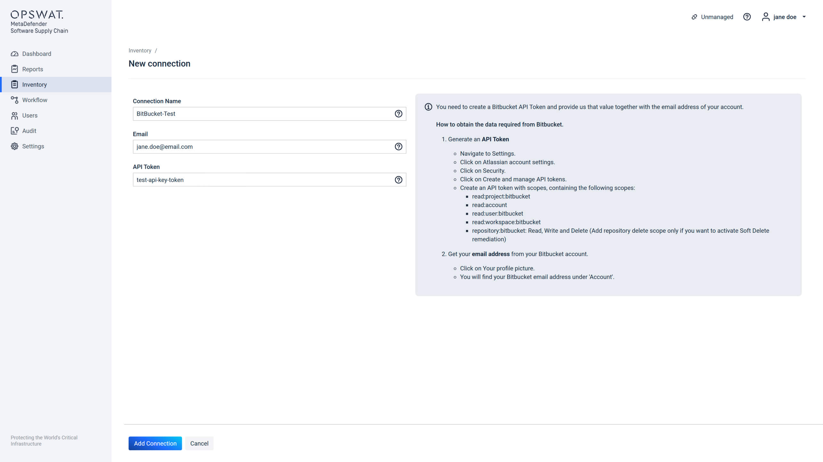Click the Inventory breadcrumb link
The image size is (823, 462).
pyautogui.click(x=140, y=51)
